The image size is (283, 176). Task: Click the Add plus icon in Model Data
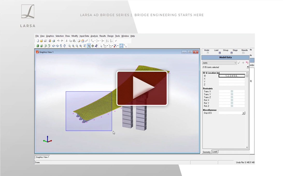[x=243, y=63]
